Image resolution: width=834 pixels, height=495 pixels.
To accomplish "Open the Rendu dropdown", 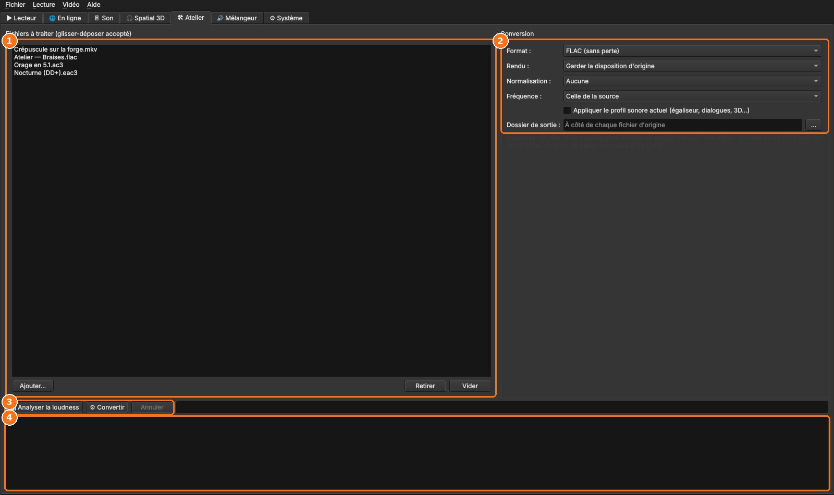I will click(x=692, y=66).
